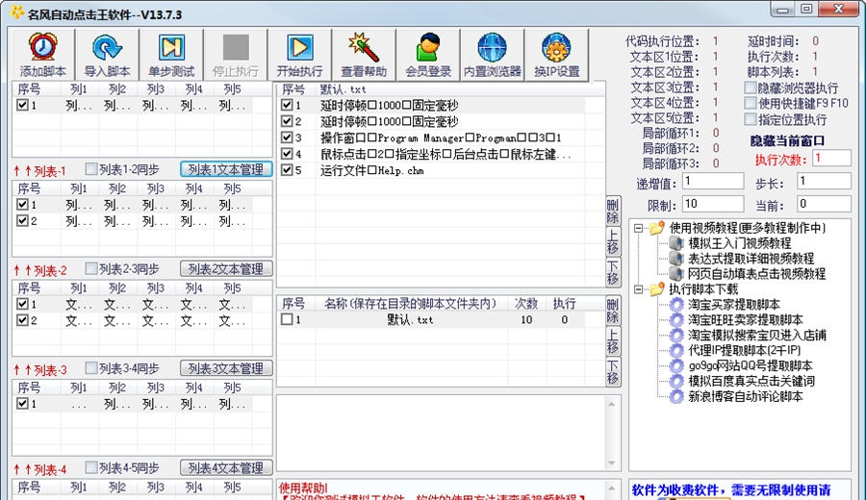
Task: Open 列表1文本管理 button
Action: (x=226, y=169)
